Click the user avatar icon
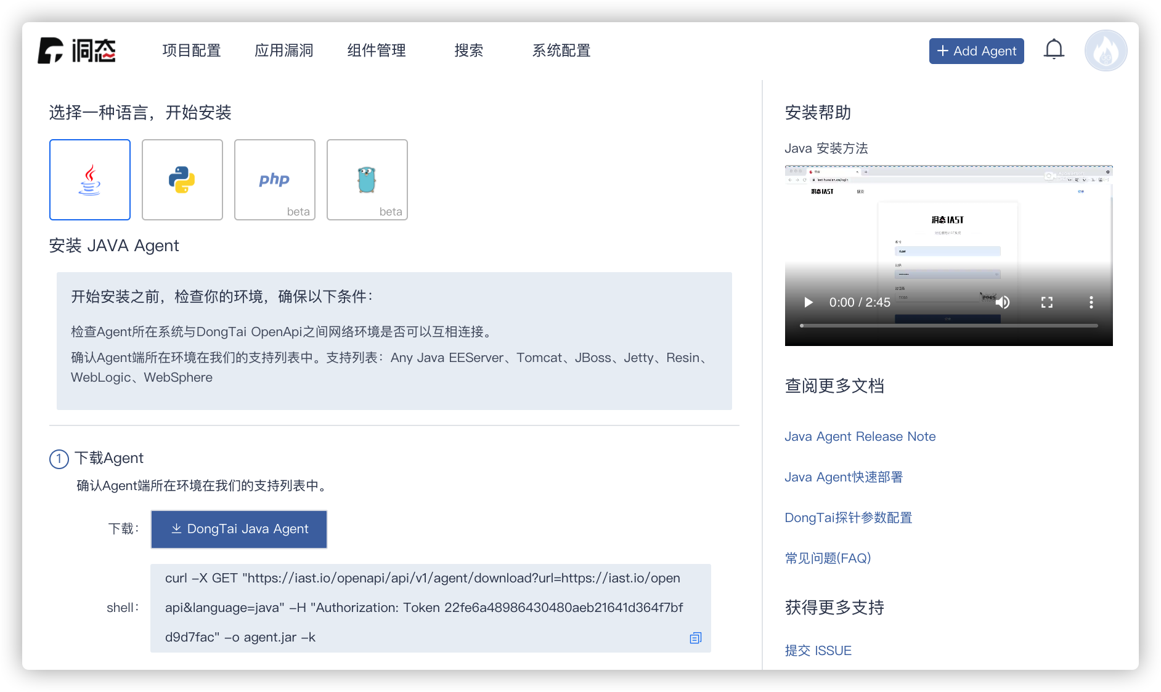This screenshot has width=1161, height=692. click(1106, 50)
